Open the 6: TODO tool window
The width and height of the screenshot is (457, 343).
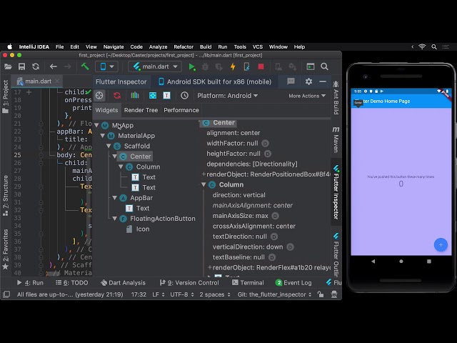click(71, 283)
